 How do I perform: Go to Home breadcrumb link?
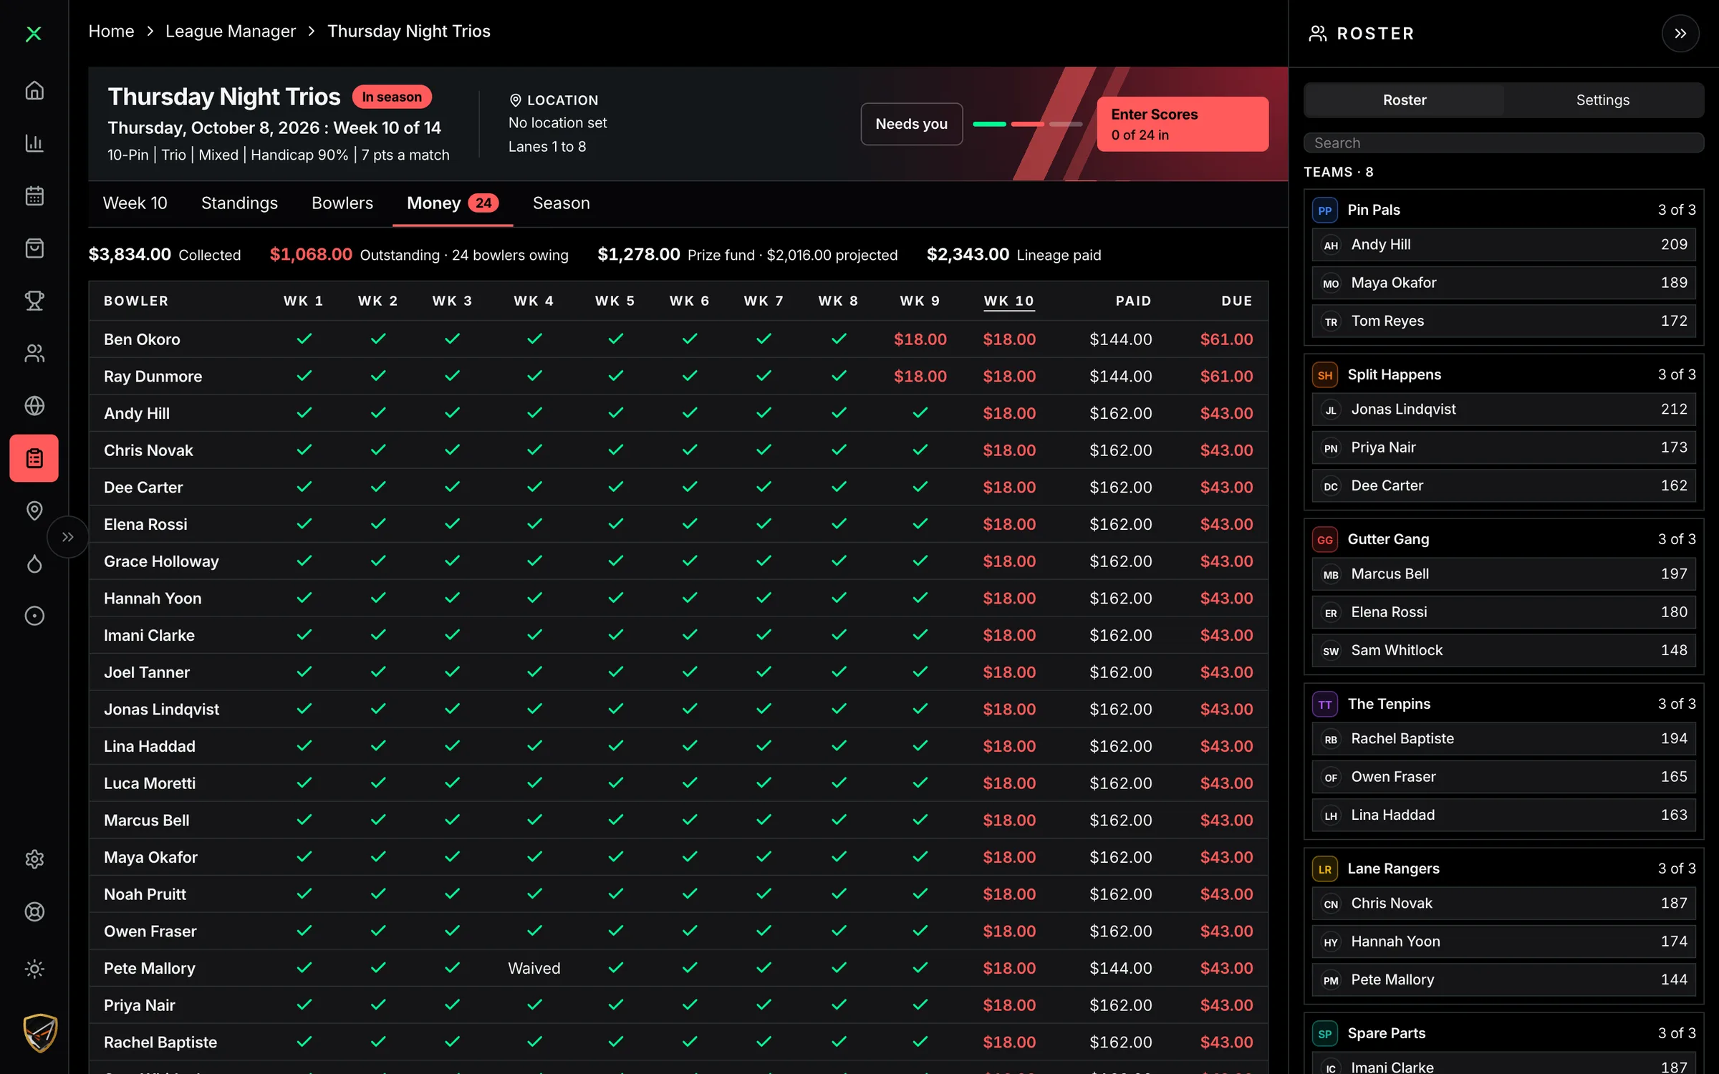(x=111, y=32)
